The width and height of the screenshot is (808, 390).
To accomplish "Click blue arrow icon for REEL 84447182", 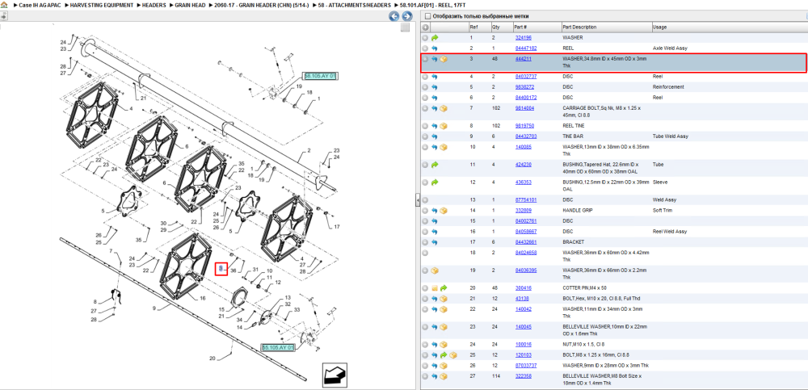I will tap(435, 48).
